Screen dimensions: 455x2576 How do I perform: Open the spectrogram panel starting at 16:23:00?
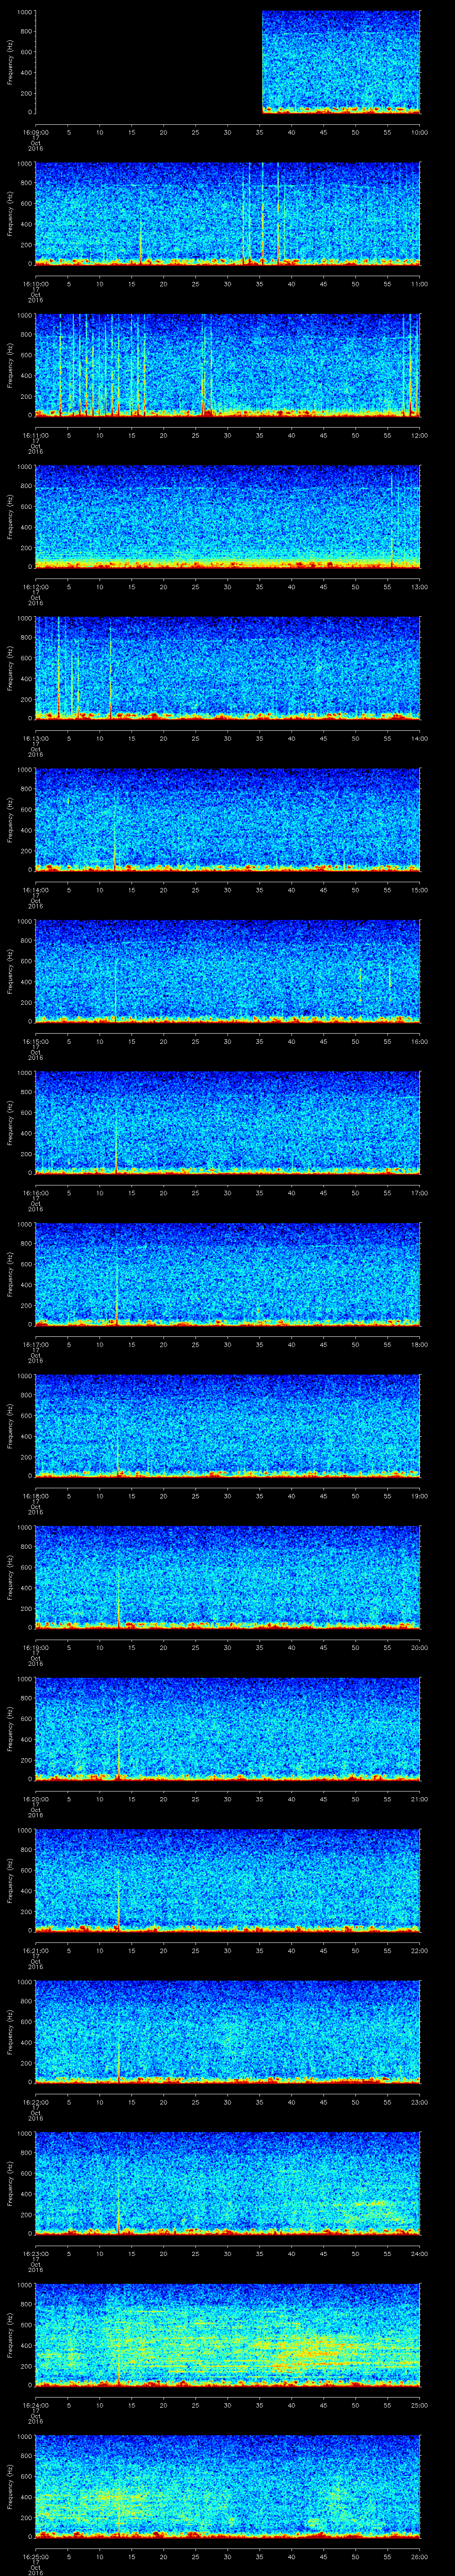click(x=228, y=2183)
